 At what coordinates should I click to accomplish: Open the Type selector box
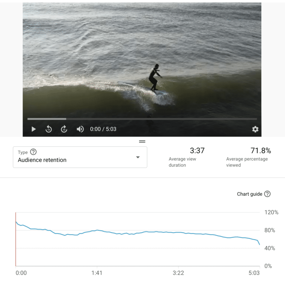pyautogui.click(x=80, y=157)
